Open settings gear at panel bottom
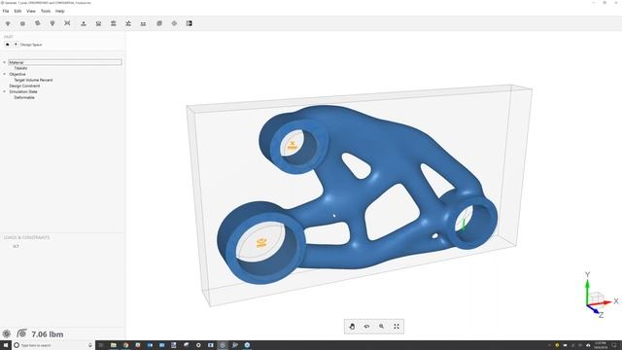The width and height of the screenshot is (622, 350). (x=7, y=334)
